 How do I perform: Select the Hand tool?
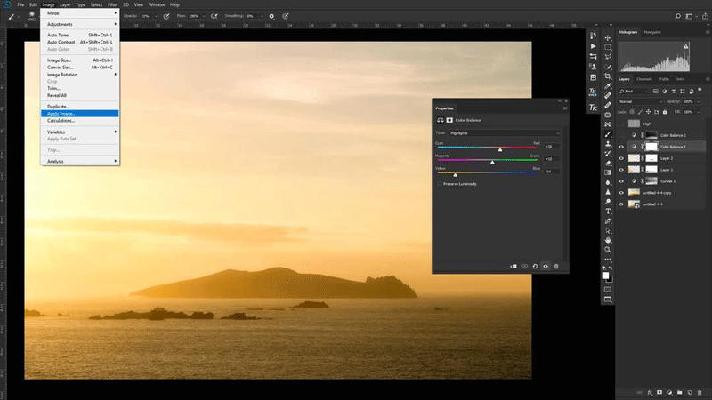pyautogui.click(x=608, y=240)
